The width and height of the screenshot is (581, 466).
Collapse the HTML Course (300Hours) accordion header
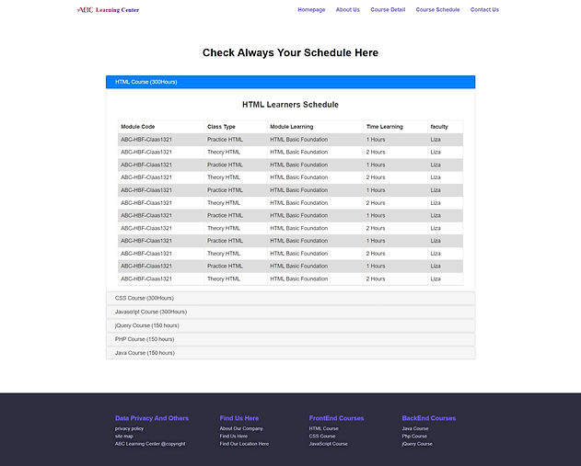[291, 82]
